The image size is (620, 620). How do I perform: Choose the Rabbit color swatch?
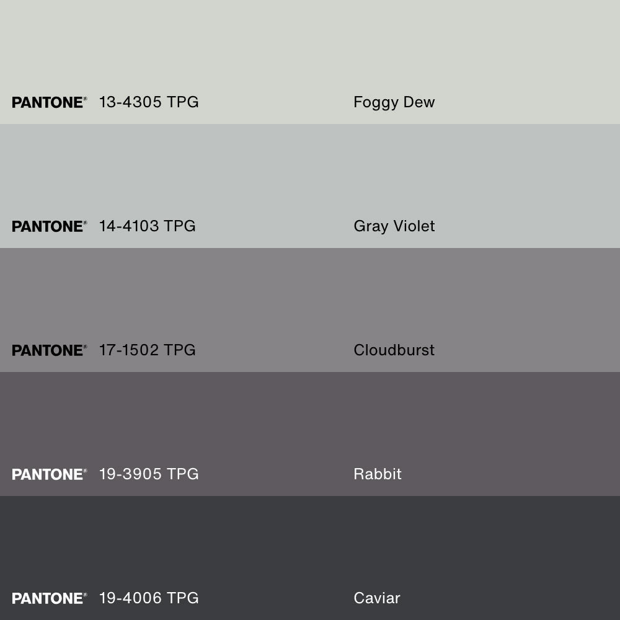click(x=310, y=422)
